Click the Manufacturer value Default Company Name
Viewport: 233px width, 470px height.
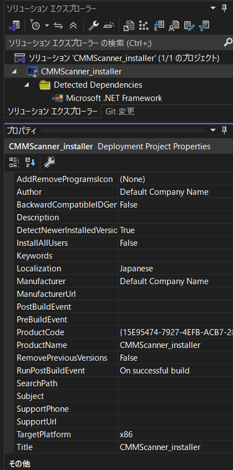tap(164, 281)
